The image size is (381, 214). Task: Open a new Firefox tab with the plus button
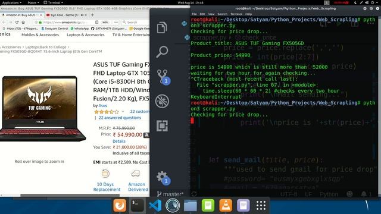[92, 15]
